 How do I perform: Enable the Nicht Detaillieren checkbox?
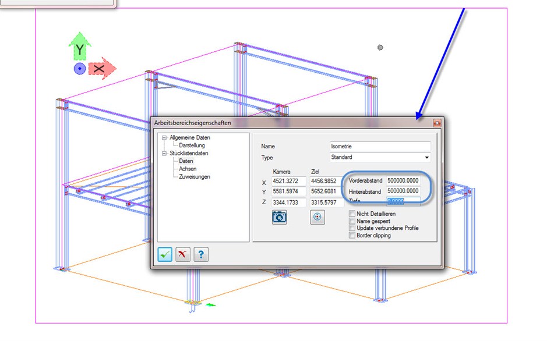(351, 214)
